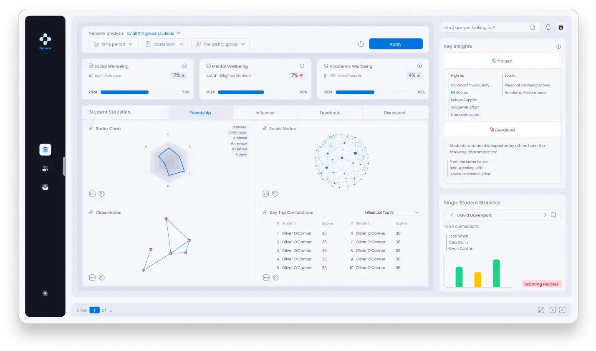Click the tag icon under Social Nodes
Image resolution: width=596 pixels, height=351 pixels.
[x=275, y=194]
